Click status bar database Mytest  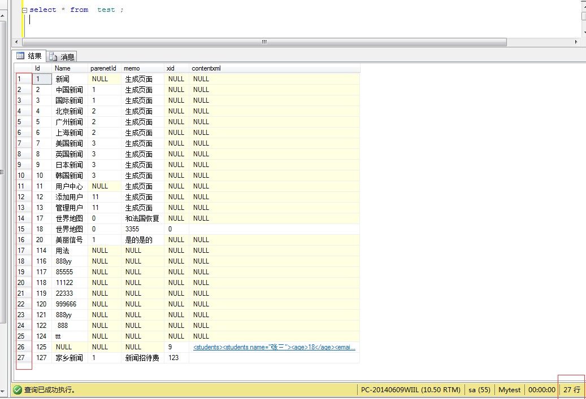[x=509, y=390]
